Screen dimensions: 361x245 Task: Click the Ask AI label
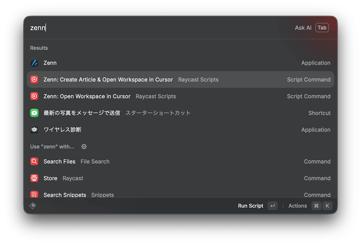[x=303, y=28]
